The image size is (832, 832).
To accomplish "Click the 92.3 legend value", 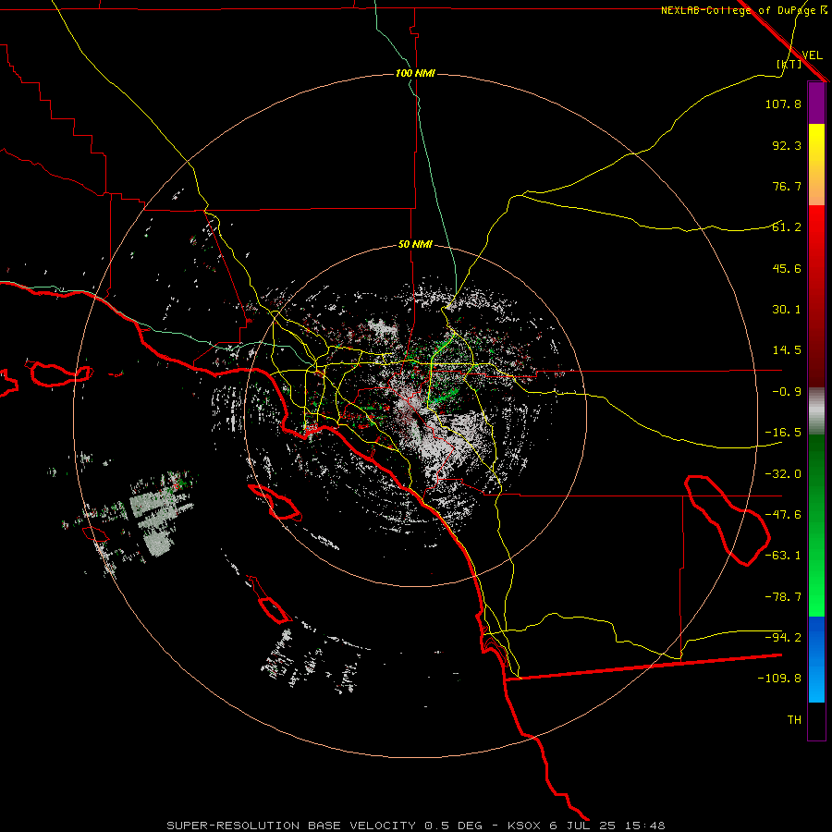I will [787, 145].
